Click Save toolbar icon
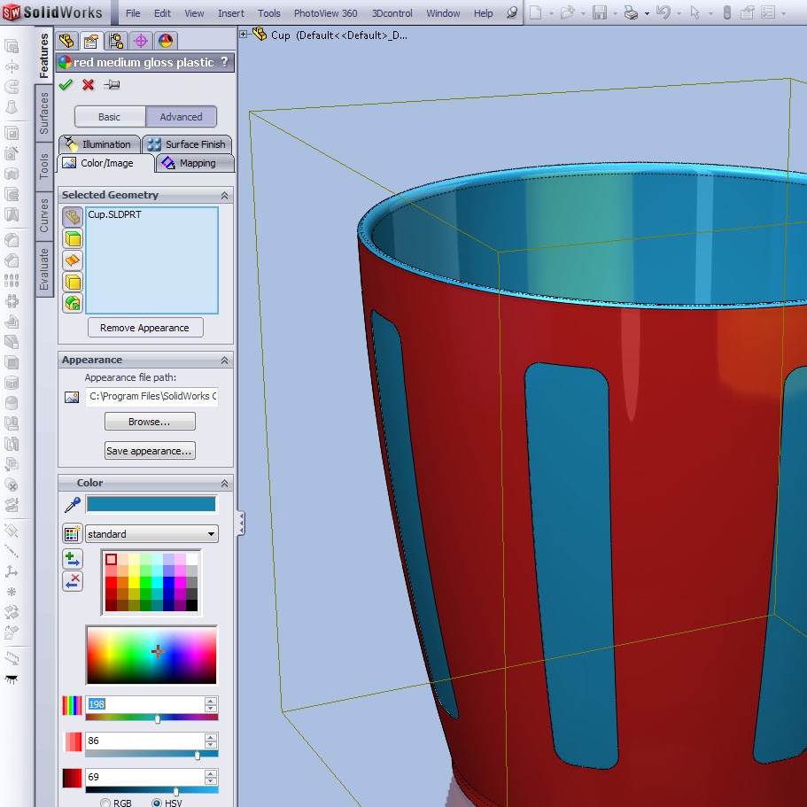Image resolution: width=807 pixels, height=807 pixels. (x=600, y=12)
